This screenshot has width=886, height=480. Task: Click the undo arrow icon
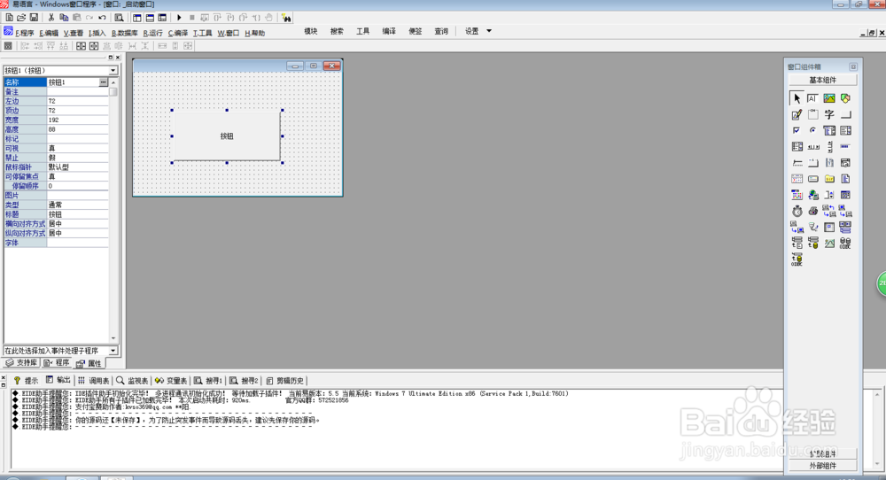102,18
